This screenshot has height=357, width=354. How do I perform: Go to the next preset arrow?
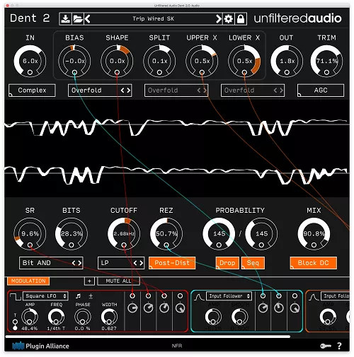(219, 18)
